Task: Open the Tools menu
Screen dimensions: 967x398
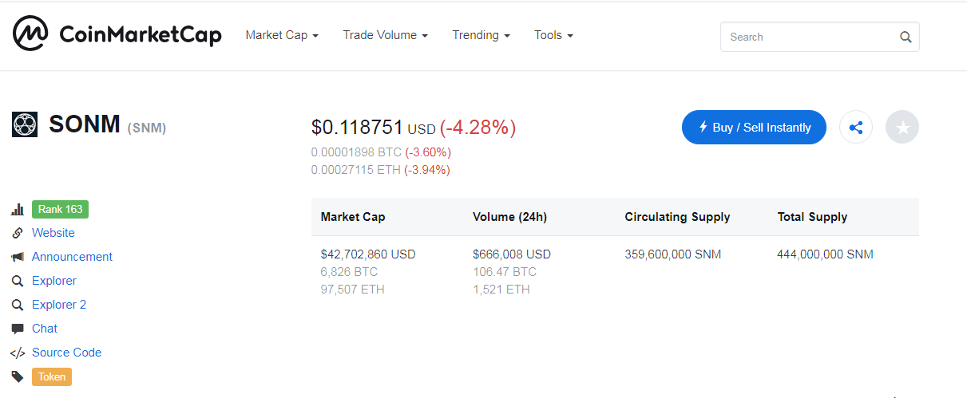Action: click(553, 35)
